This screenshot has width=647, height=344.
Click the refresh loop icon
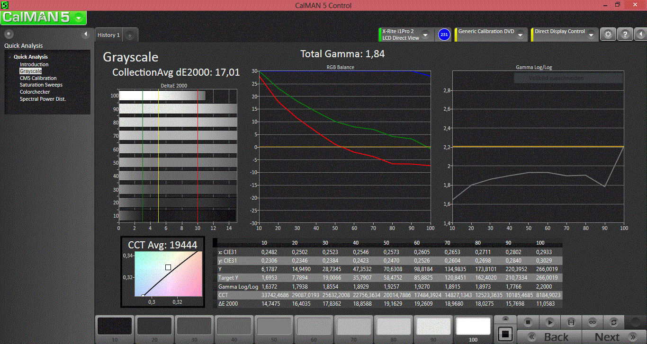(614, 322)
